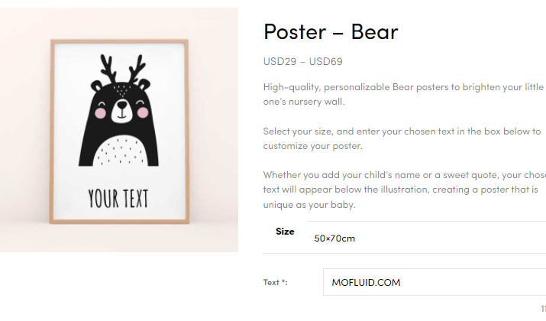Screen dimensions: 546x321
Task: Click the YOUR TEXT caption on poster
Action: click(118, 199)
